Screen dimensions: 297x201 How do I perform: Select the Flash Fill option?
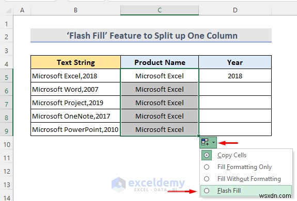pos(246,191)
